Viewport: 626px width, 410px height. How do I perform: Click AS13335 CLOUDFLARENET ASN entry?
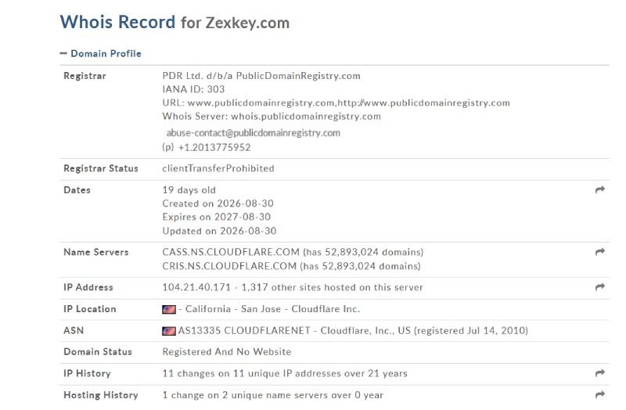[x=353, y=330]
